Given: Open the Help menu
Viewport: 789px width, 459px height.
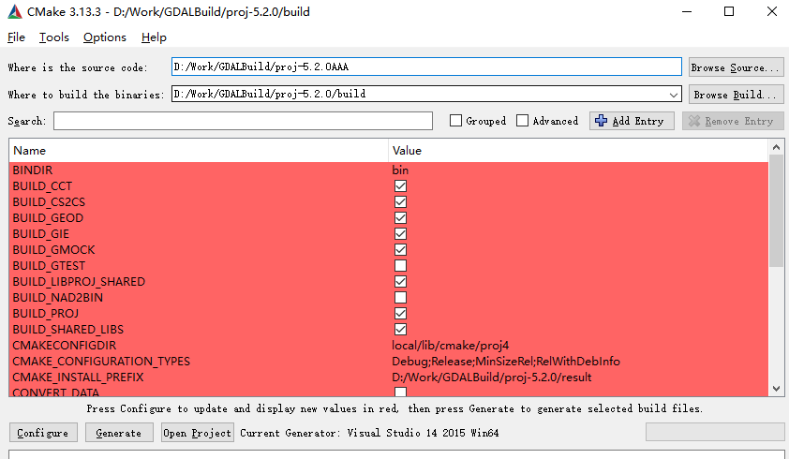Looking at the screenshot, I should pyautogui.click(x=154, y=37).
